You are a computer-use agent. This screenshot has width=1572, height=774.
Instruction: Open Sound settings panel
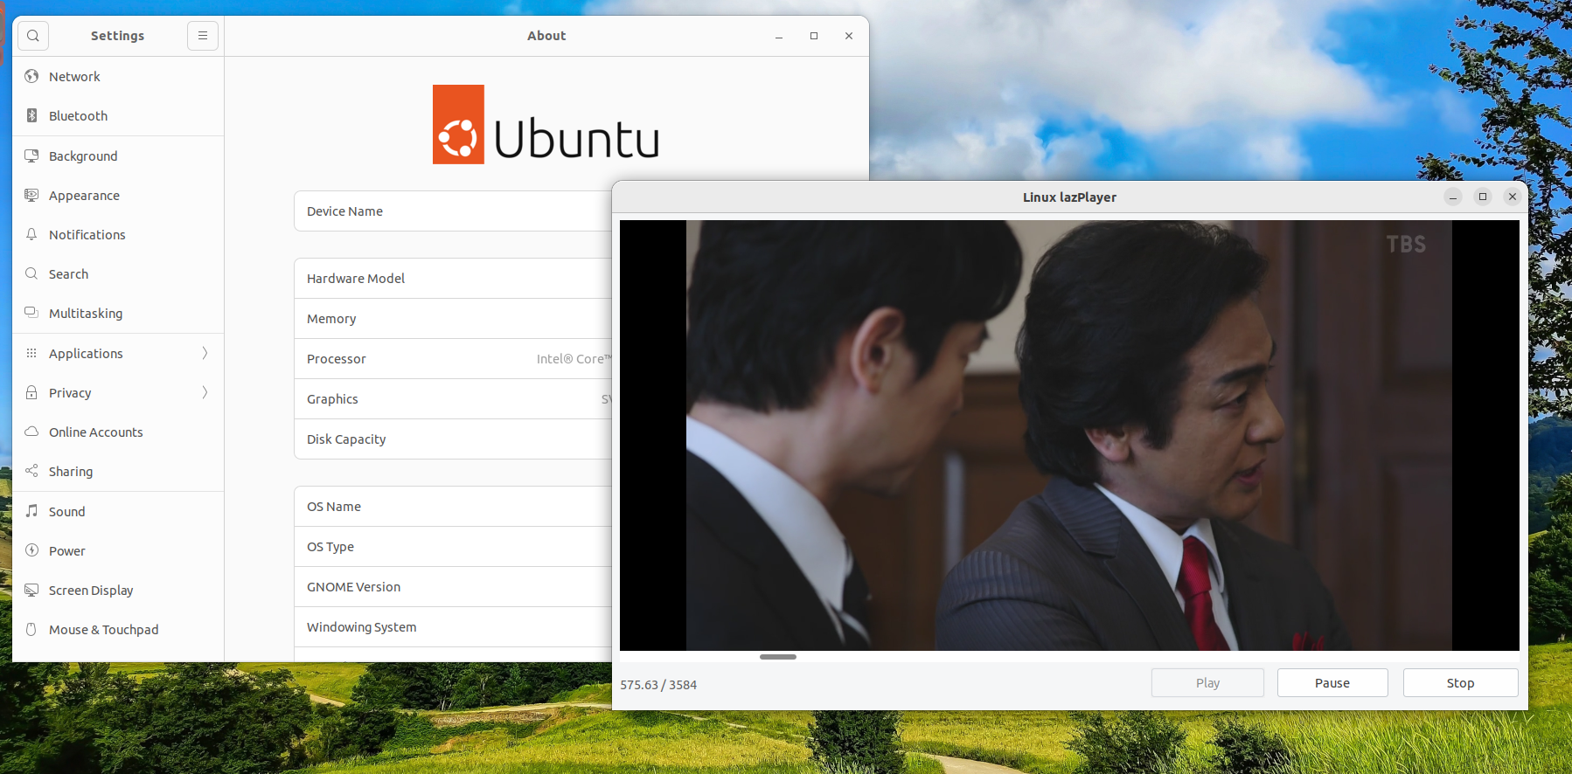[118, 511]
